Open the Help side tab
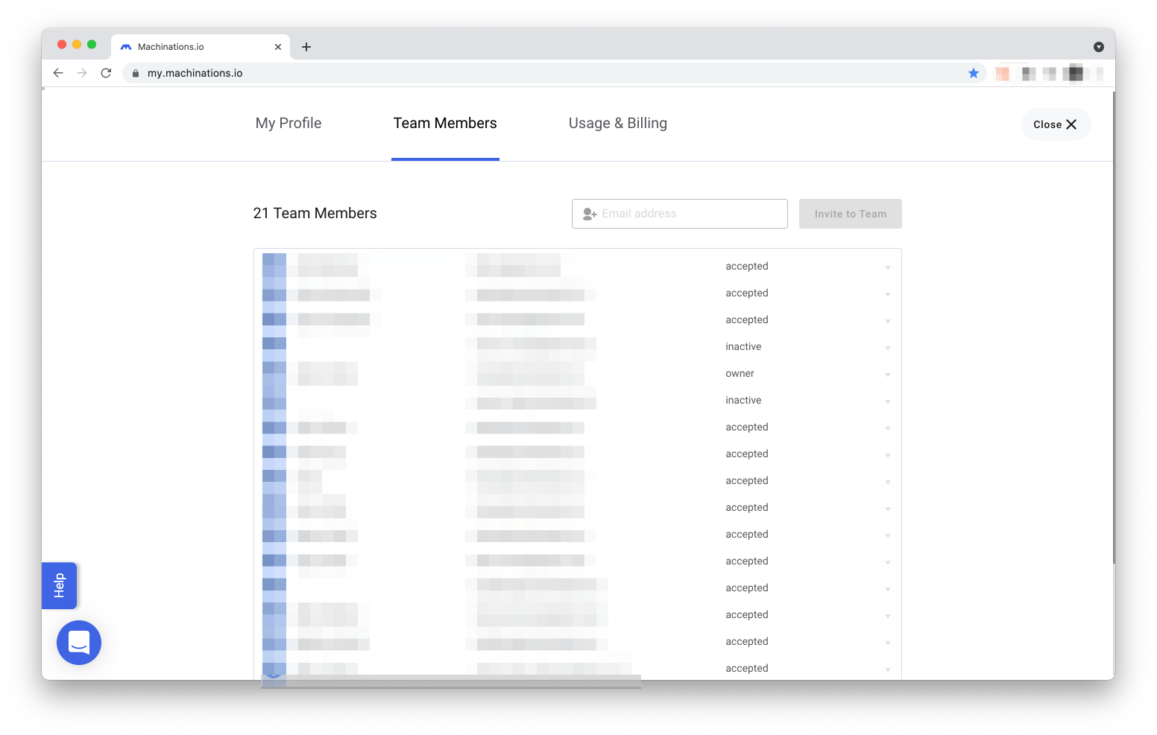 pos(60,585)
